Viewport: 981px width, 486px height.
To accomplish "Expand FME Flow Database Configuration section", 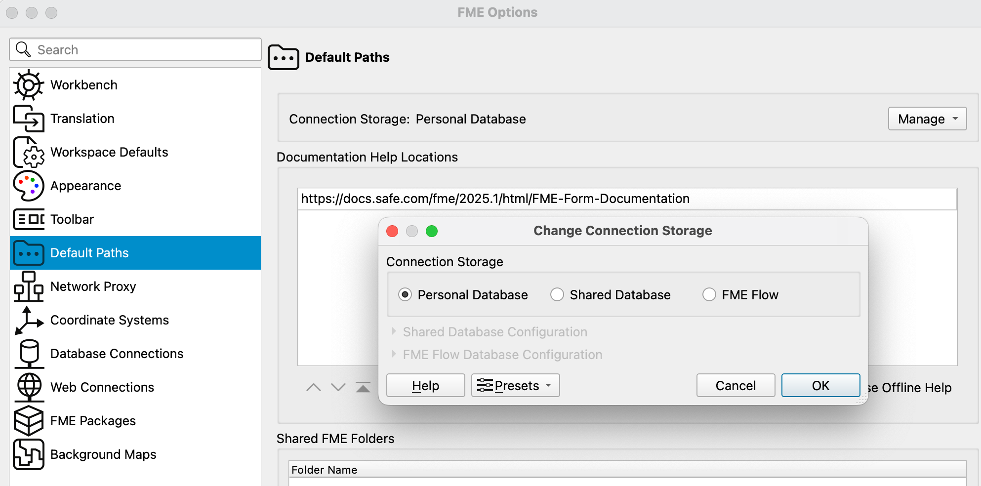I will [x=394, y=354].
